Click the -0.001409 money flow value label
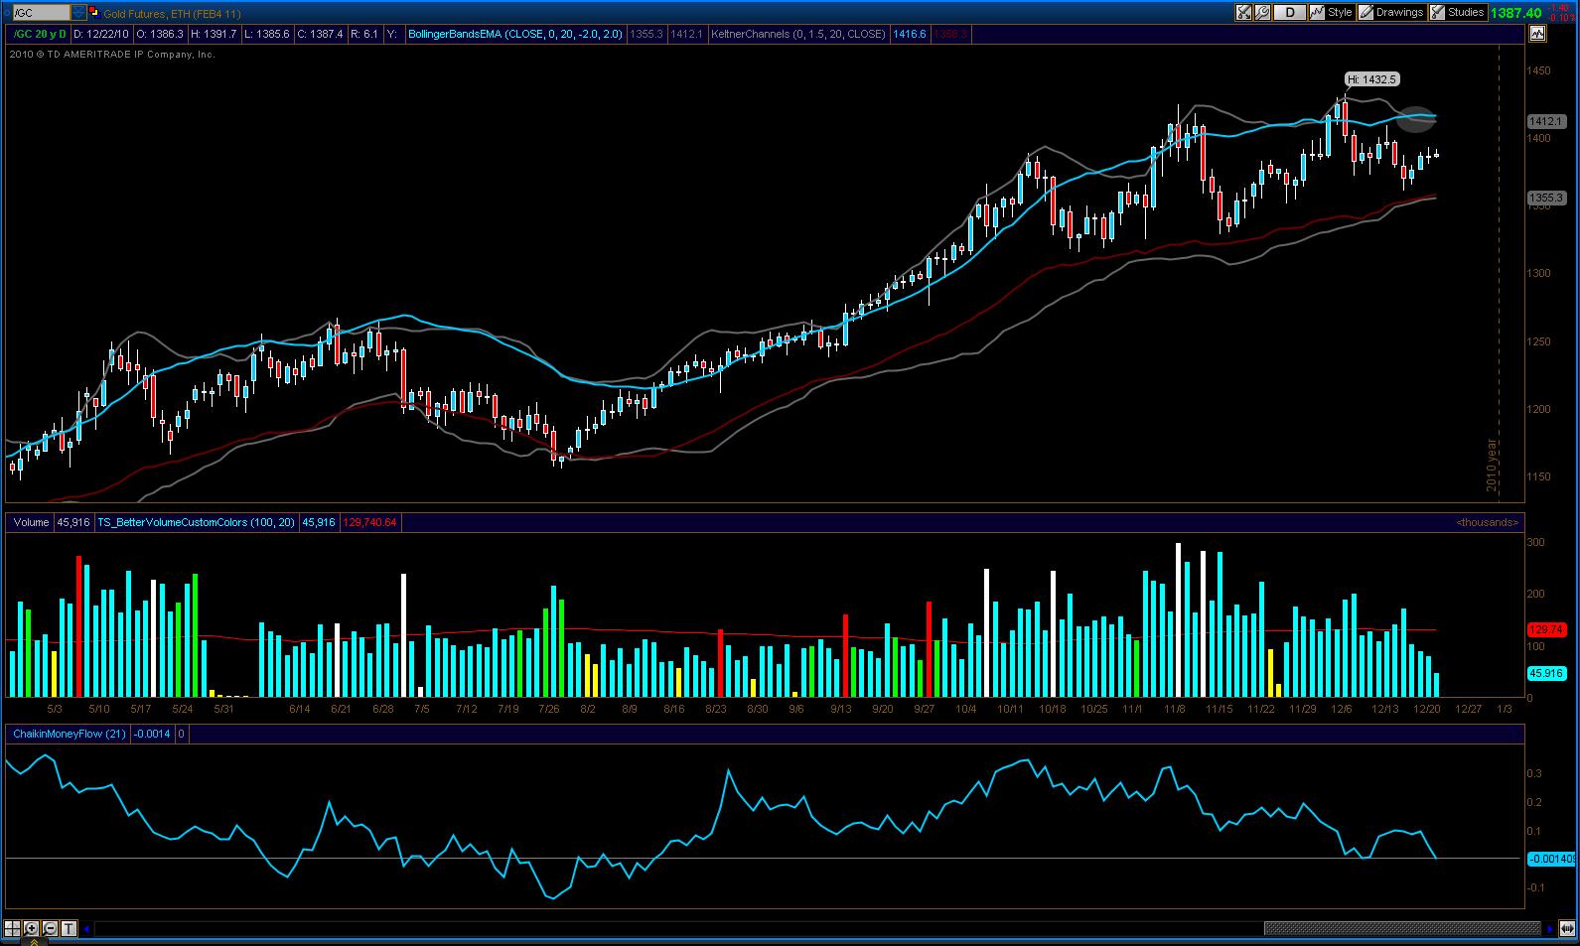This screenshot has width=1580, height=946. pyautogui.click(x=1552, y=859)
